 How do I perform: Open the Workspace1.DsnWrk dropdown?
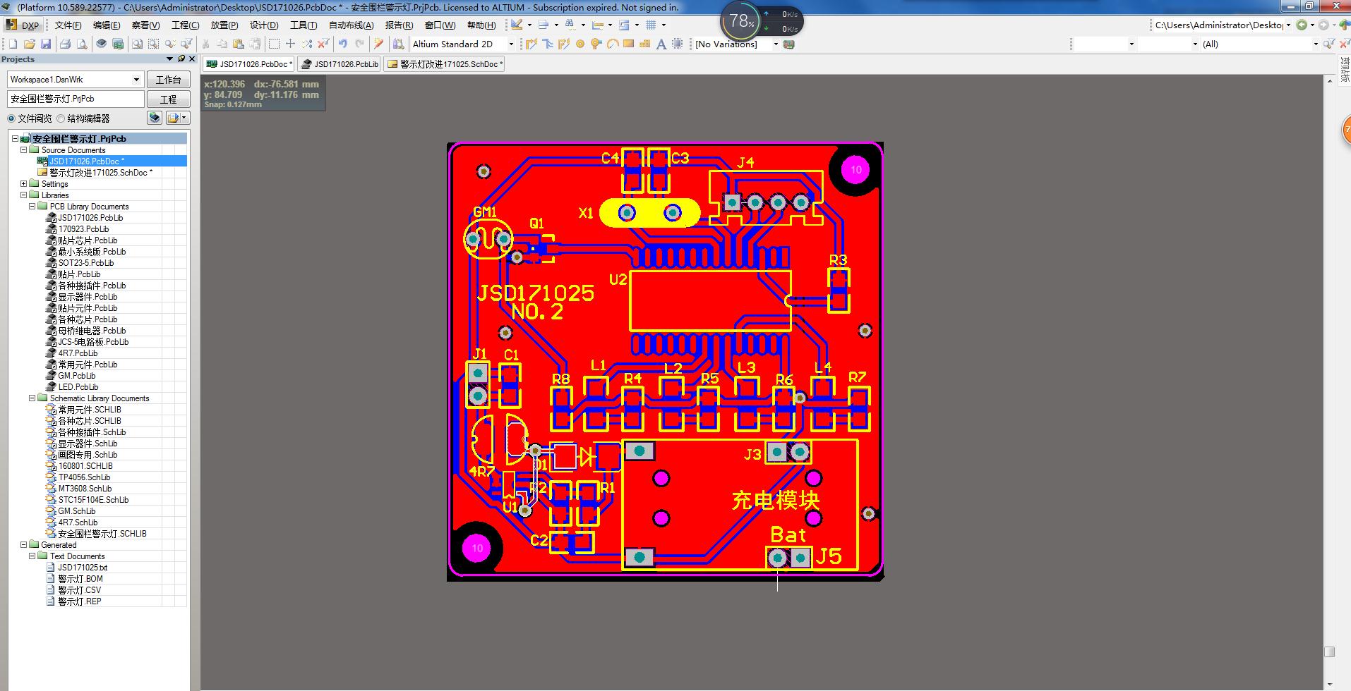pos(136,80)
